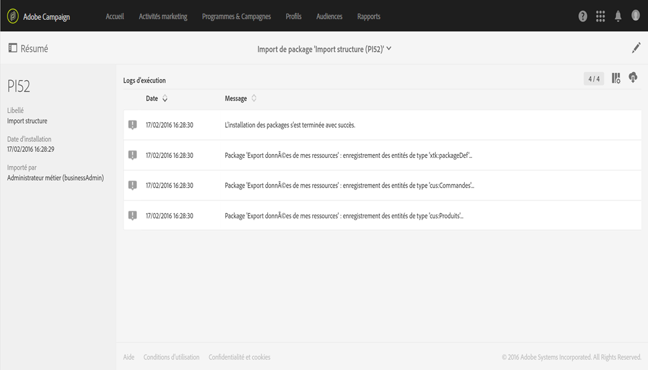
Task: Toggle the Résumé side panel icon
Action: pyautogui.click(x=12, y=48)
